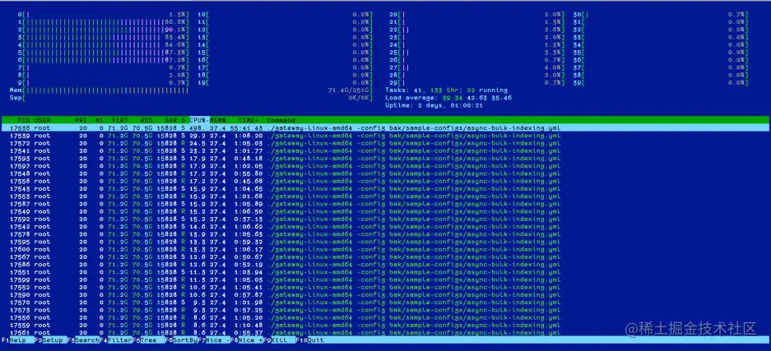Select process row with PID 17590
The width and height of the screenshot is (771, 351).
[385, 295]
